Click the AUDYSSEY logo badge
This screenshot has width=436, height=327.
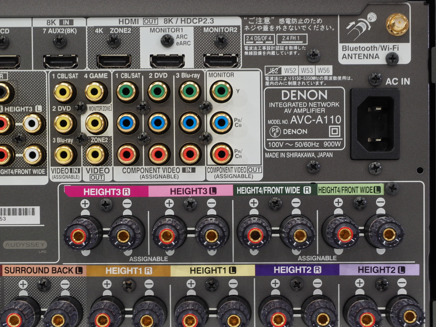[25, 245]
